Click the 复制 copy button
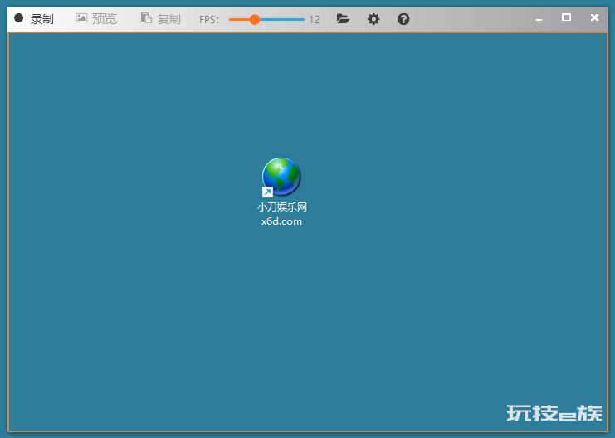 161,18
